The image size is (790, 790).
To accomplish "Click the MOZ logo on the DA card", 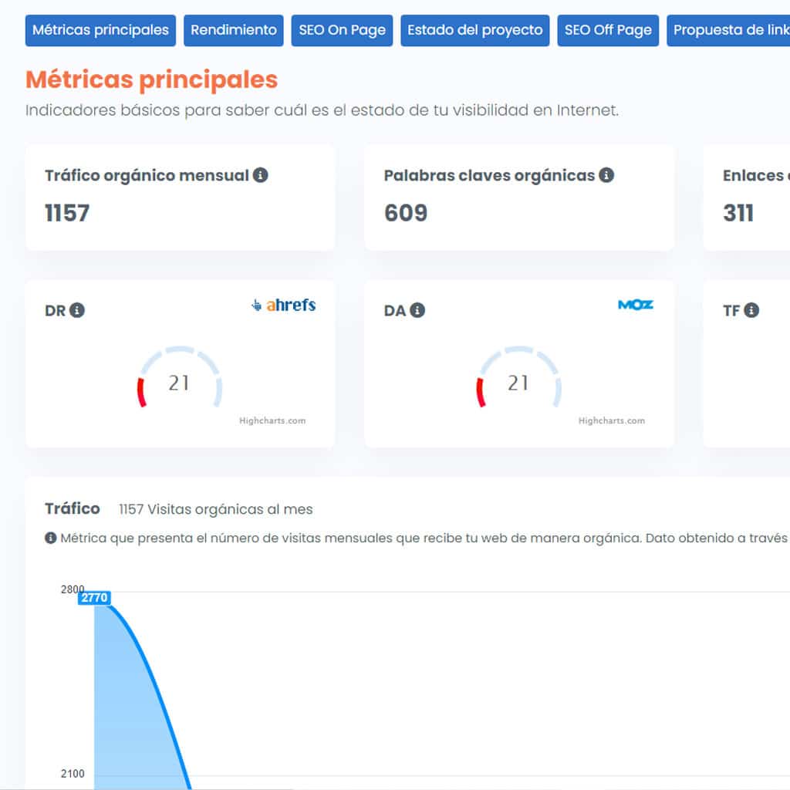I will click(636, 305).
